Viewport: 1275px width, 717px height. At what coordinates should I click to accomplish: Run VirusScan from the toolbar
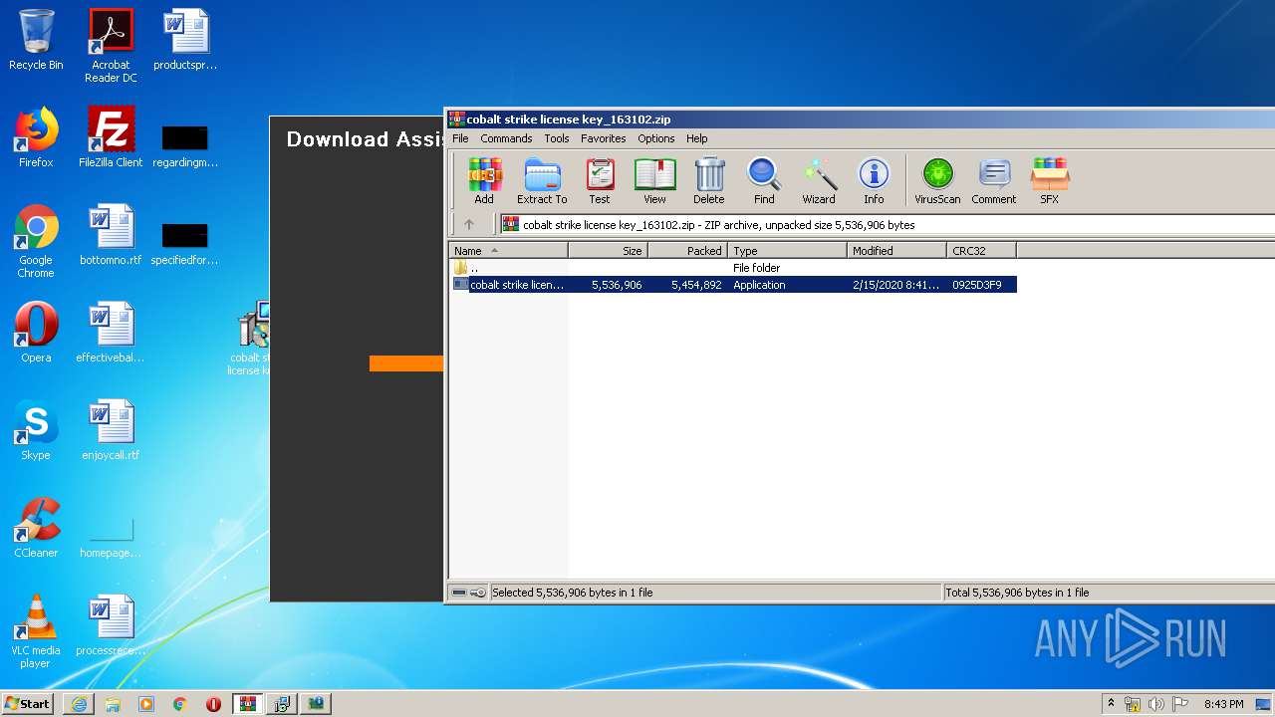click(937, 181)
